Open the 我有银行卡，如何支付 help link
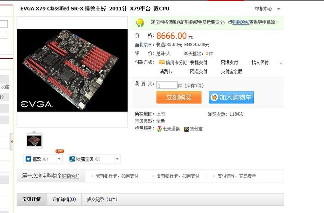Viewport: 324px width, 213px height. tap(117, 176)
